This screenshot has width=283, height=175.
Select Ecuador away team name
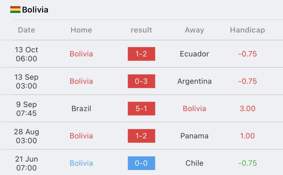[194, 54]
